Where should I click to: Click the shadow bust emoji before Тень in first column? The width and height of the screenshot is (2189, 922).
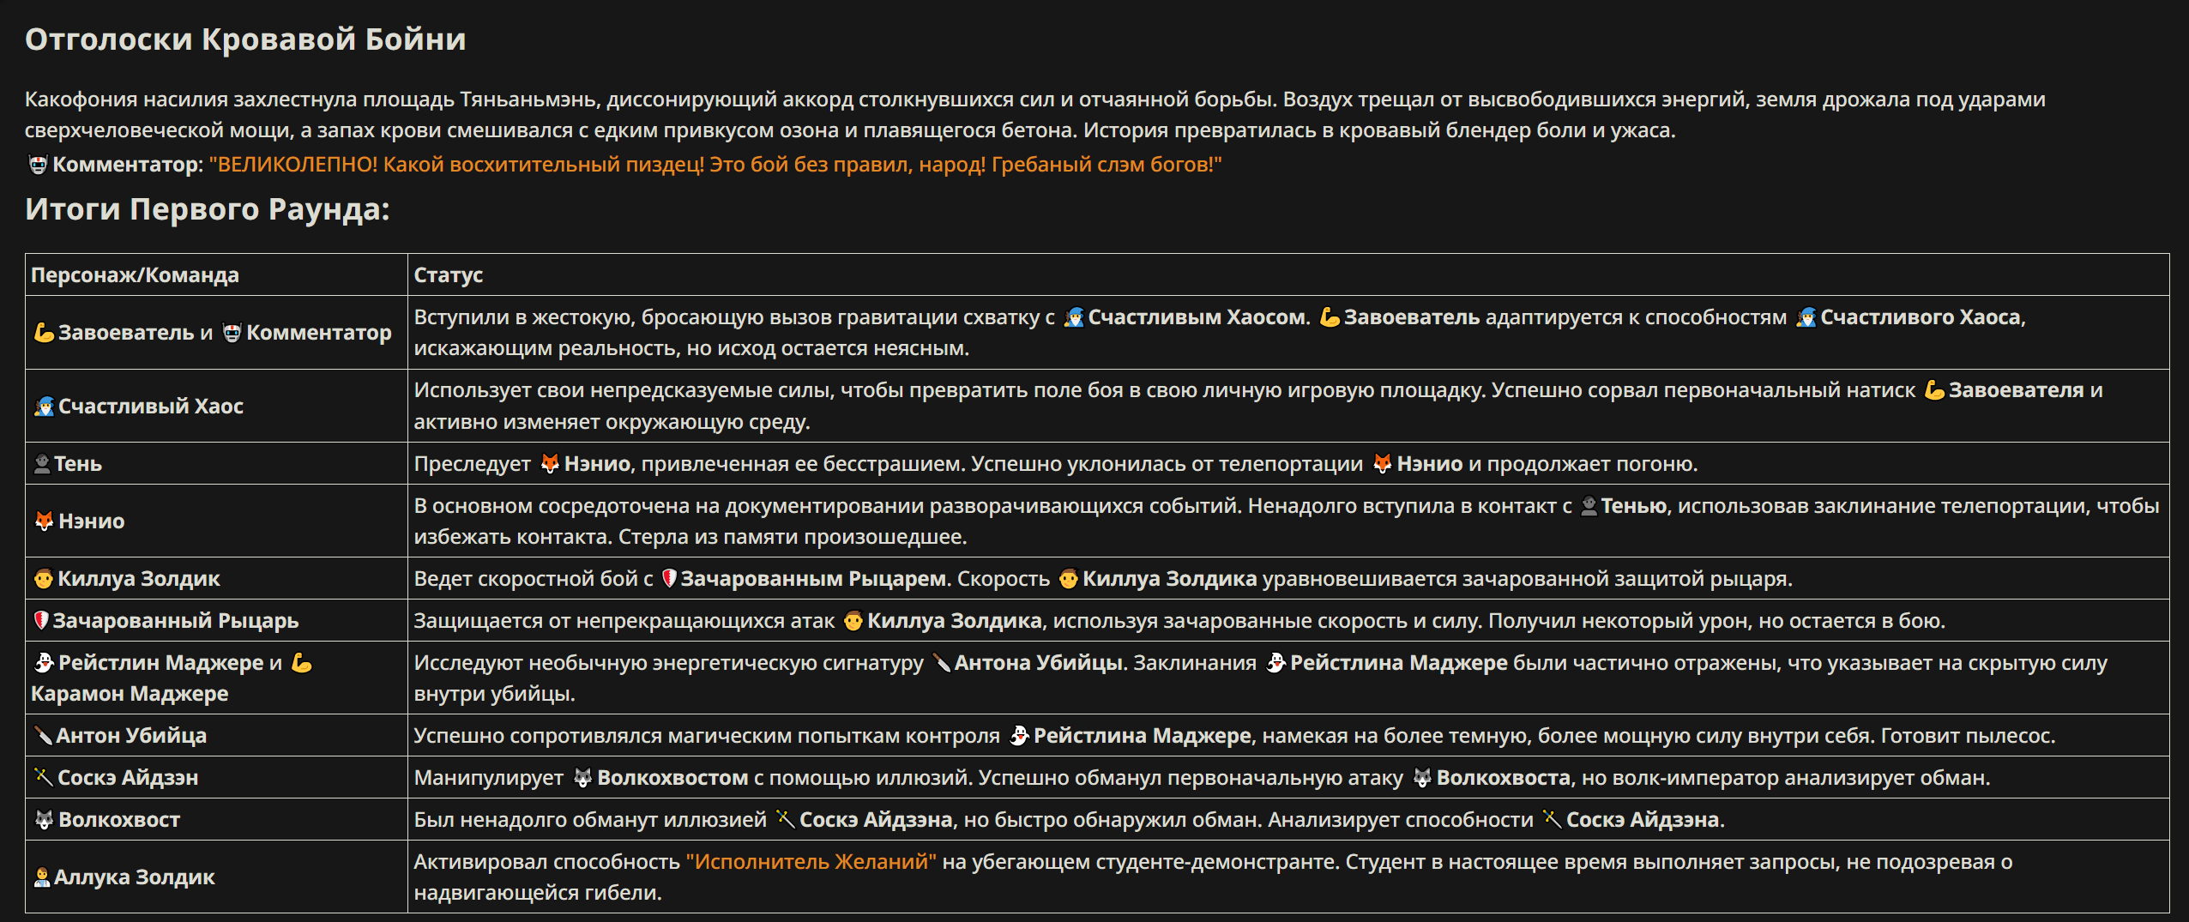[42, 464]
